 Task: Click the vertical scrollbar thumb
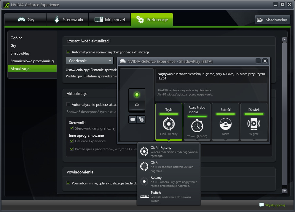point(285,114)
